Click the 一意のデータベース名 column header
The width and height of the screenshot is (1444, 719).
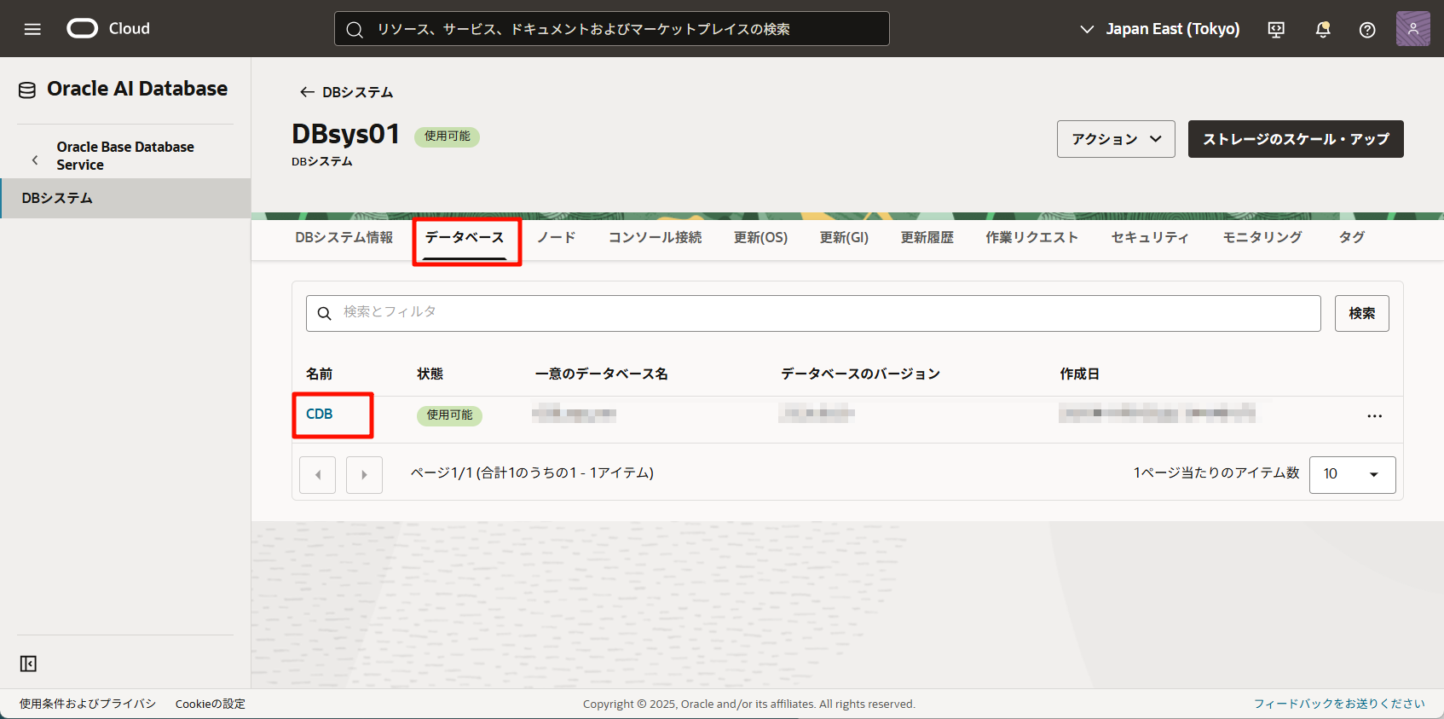(x=601, y=374)
